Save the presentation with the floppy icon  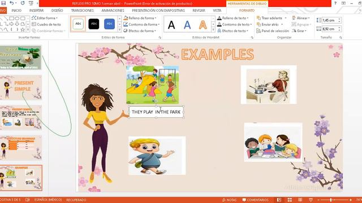tap(3, 3)
